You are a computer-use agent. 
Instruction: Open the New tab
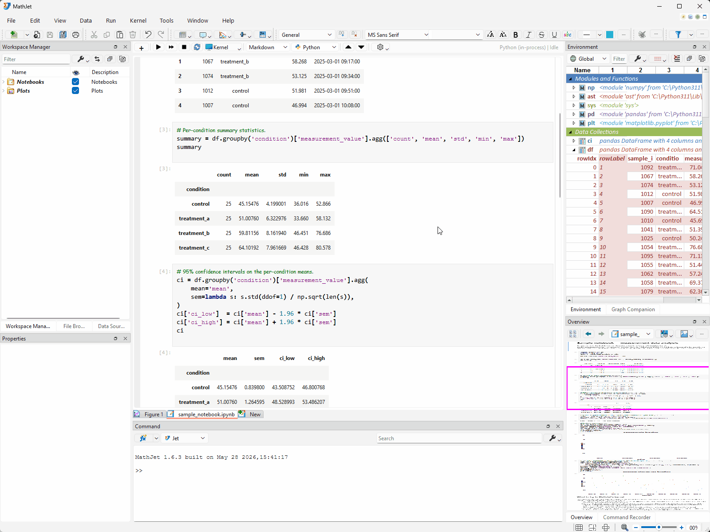click(x=251, y=414)
